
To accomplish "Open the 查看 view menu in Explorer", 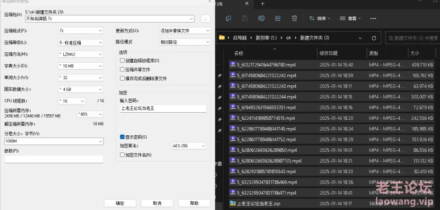I will point(350,19).
